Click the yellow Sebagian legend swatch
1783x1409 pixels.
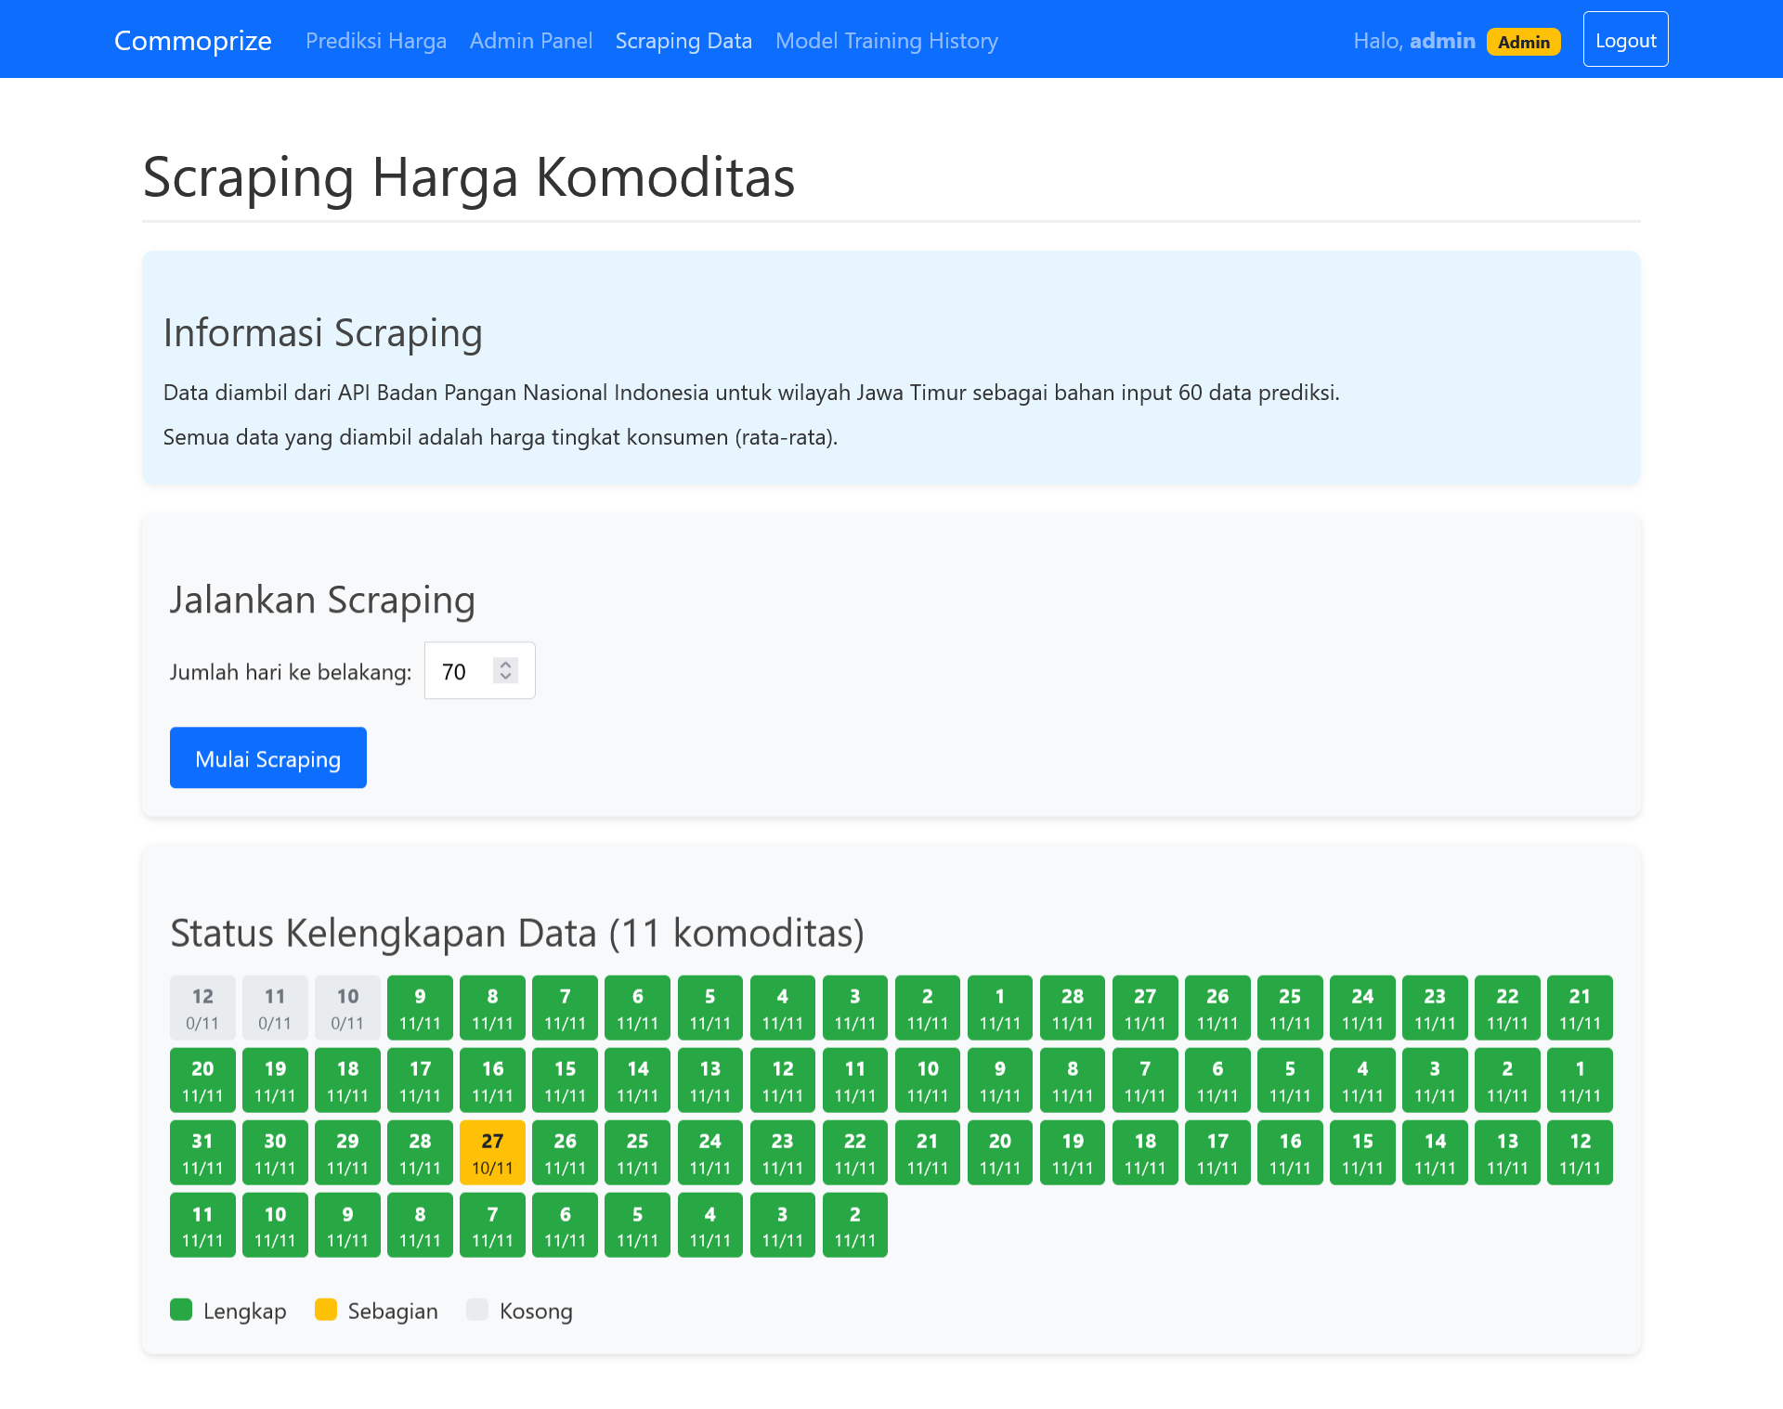tap(326, 1310)
